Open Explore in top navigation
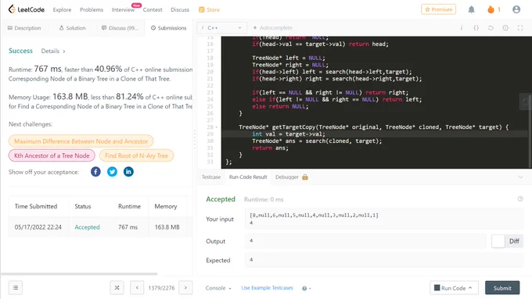Image resolution: width=532 pixels, height=299 pixels. pyautogui.click(x=62, y=10)
